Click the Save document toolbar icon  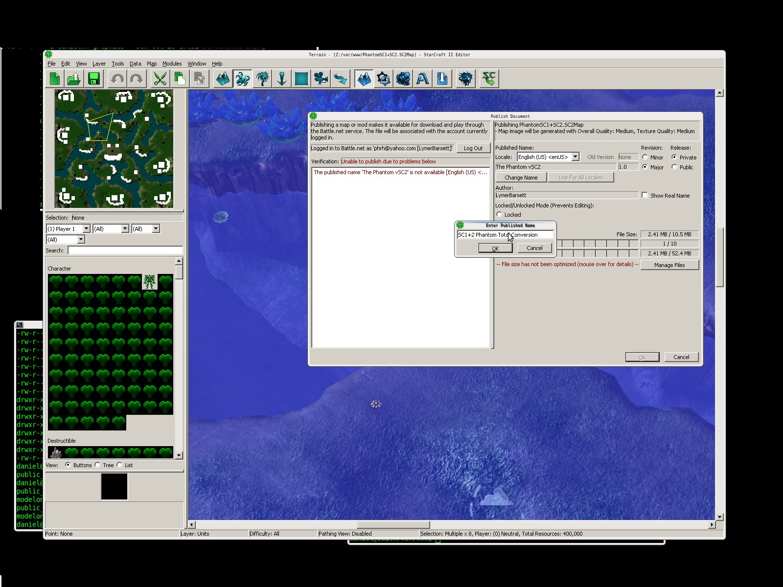pos(93,79)
